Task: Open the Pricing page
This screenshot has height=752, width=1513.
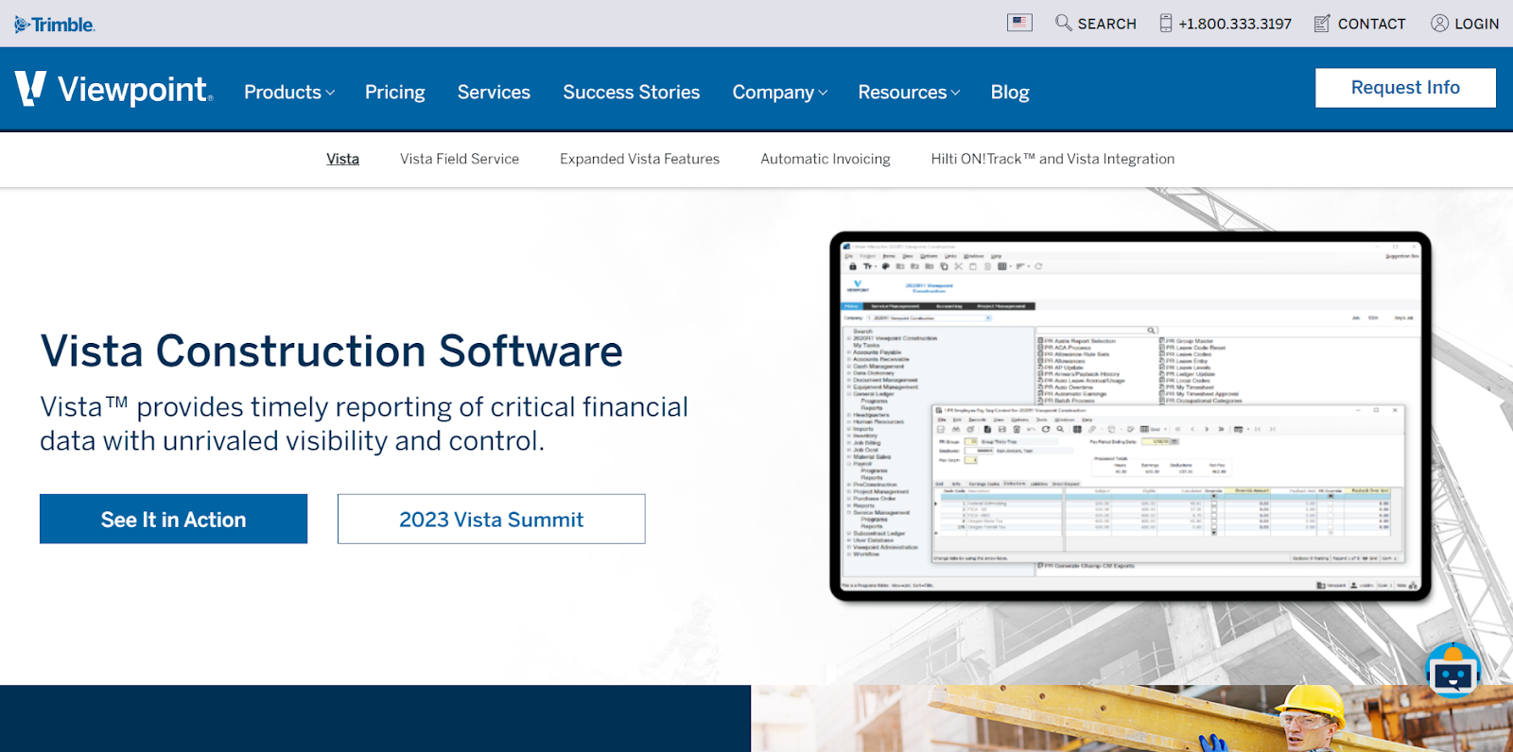Action: coord(395,92)
